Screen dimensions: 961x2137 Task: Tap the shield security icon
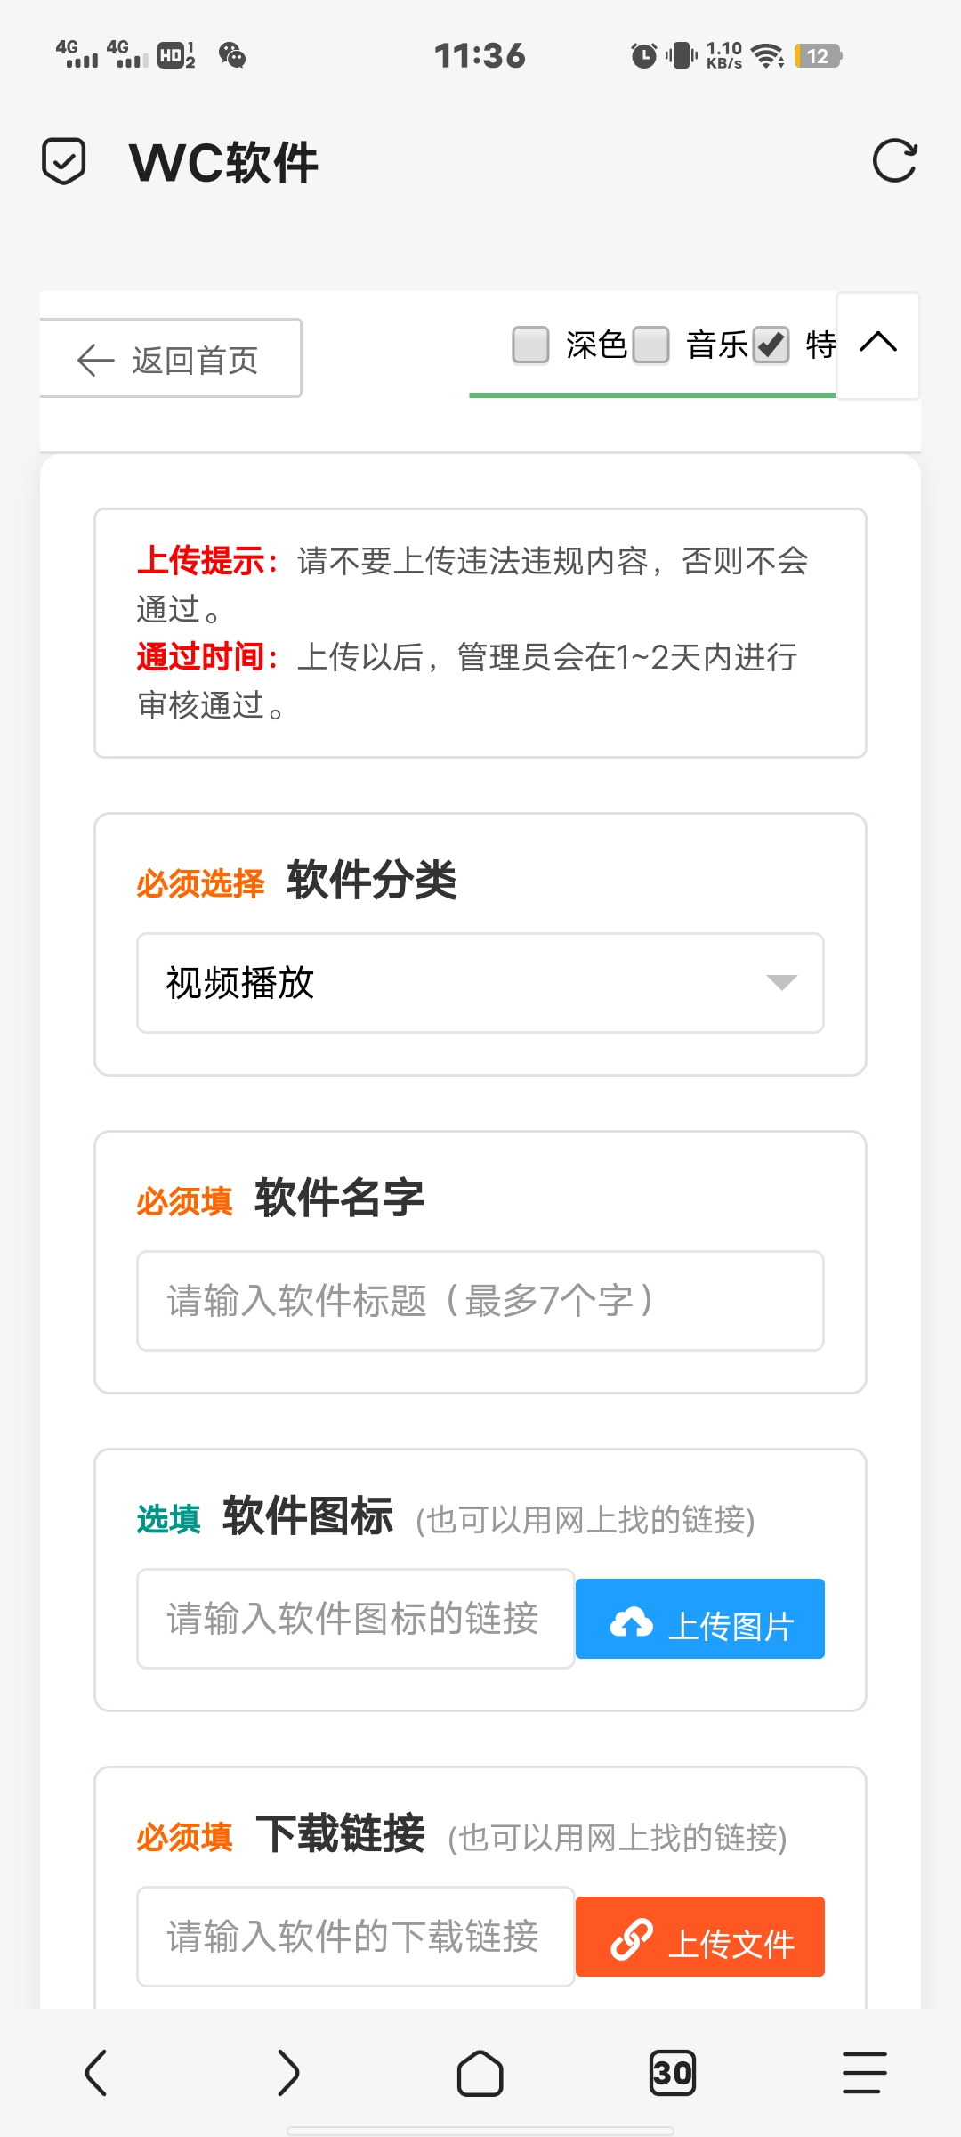64,162
